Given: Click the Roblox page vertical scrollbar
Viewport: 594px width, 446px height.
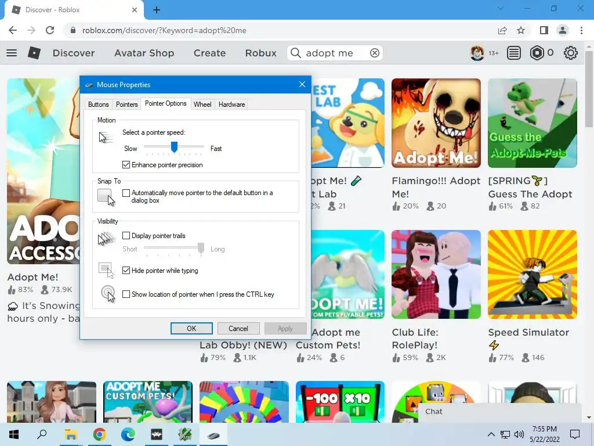Looking at the screenshot, I should coord(589,89).
